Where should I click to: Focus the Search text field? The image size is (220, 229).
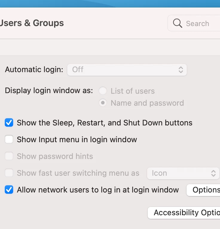click(194, 23)
